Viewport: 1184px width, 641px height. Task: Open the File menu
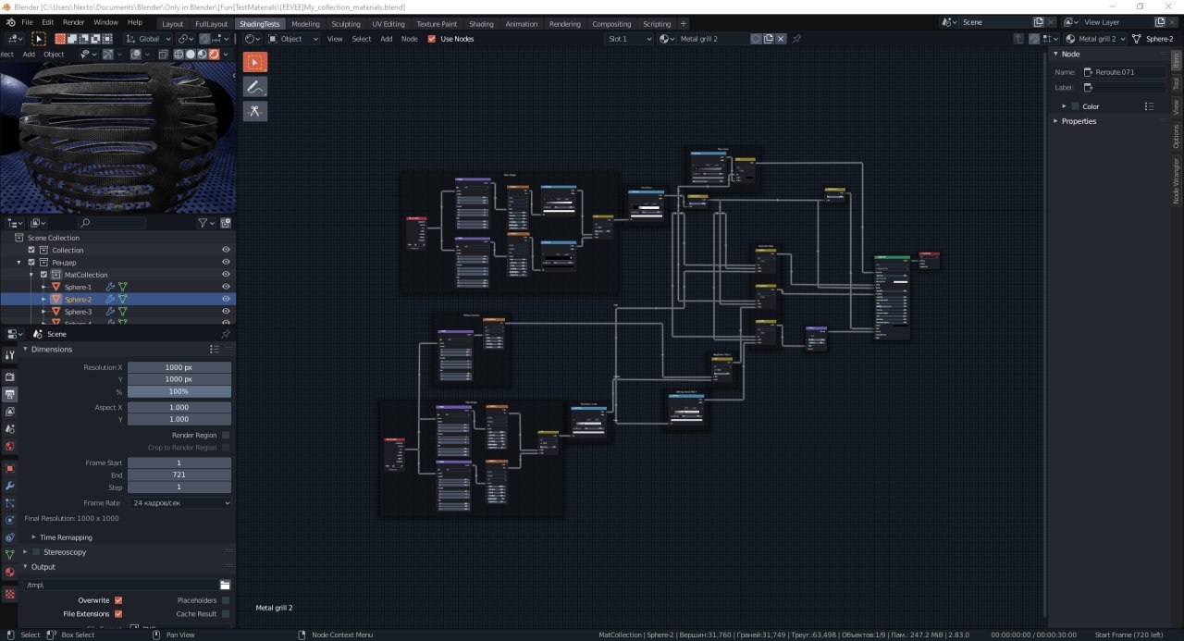(x=27, y=22)
